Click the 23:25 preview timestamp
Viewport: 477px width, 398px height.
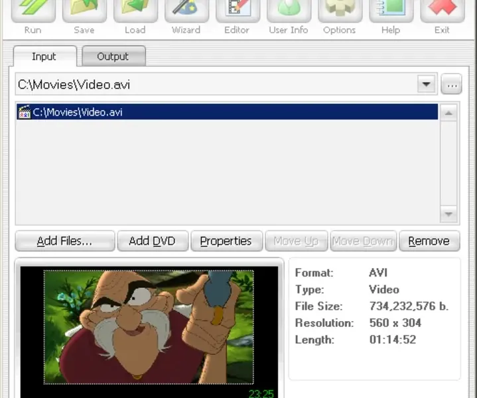pyautogui.click(x=261, y=393)
